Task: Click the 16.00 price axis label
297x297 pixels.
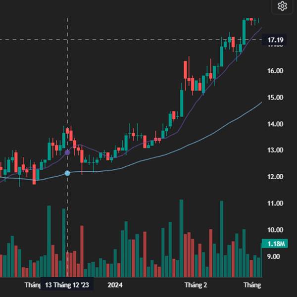Action: point(275,71)
